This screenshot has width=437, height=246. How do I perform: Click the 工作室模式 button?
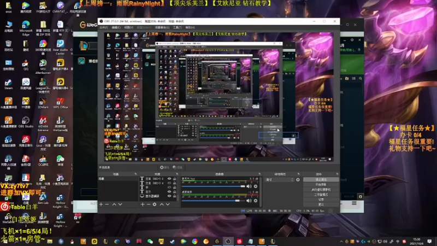coord(321,195)
